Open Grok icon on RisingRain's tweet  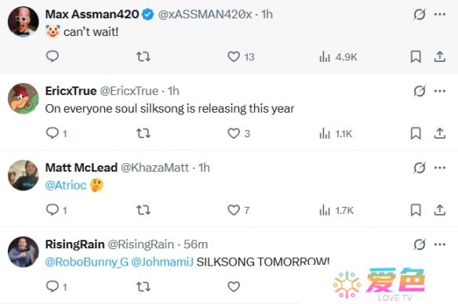(419, 244)
